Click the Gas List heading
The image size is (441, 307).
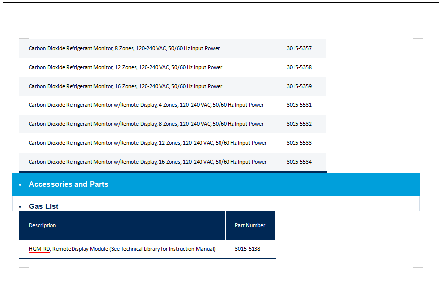coord(43,206)
